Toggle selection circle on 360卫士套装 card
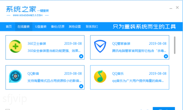The height and width of the screenshot is (110, 183). pos(81,56)
